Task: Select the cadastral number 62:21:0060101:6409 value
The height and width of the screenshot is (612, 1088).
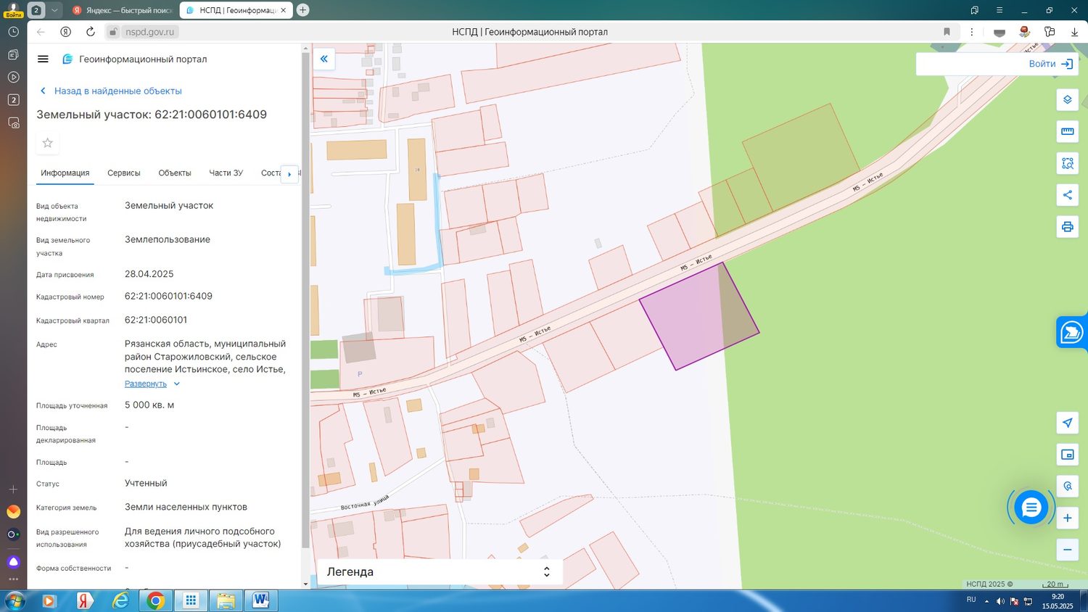Action: 168,296
